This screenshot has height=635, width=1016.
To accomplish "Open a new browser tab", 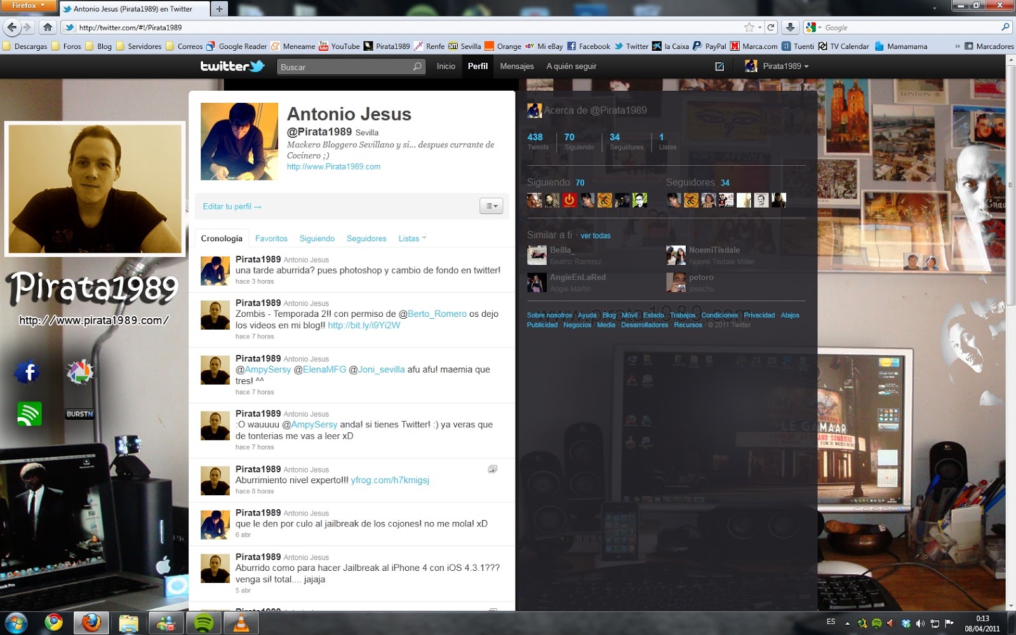I will tap(219, 8).
